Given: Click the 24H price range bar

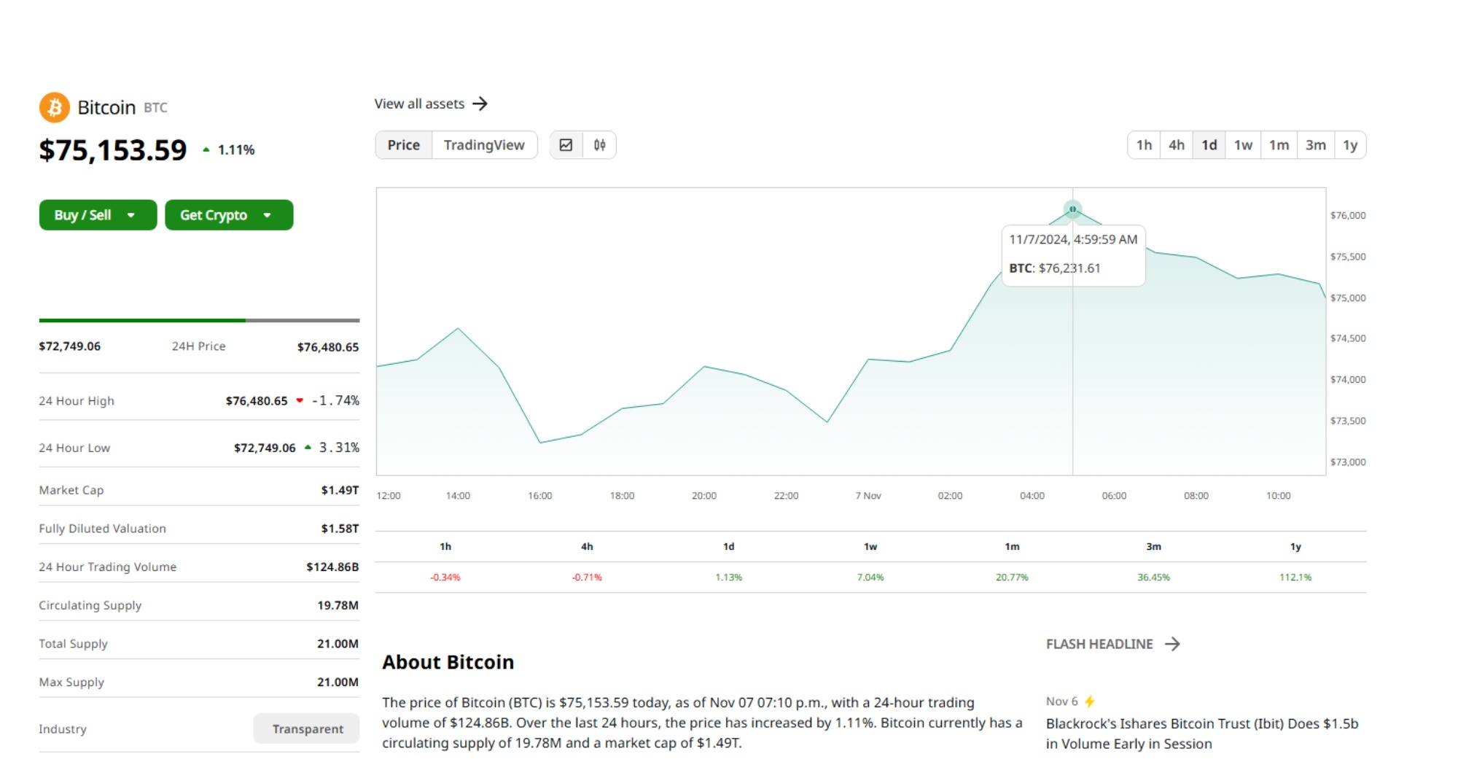Looking at the screenshot, I should pos(199,320).
